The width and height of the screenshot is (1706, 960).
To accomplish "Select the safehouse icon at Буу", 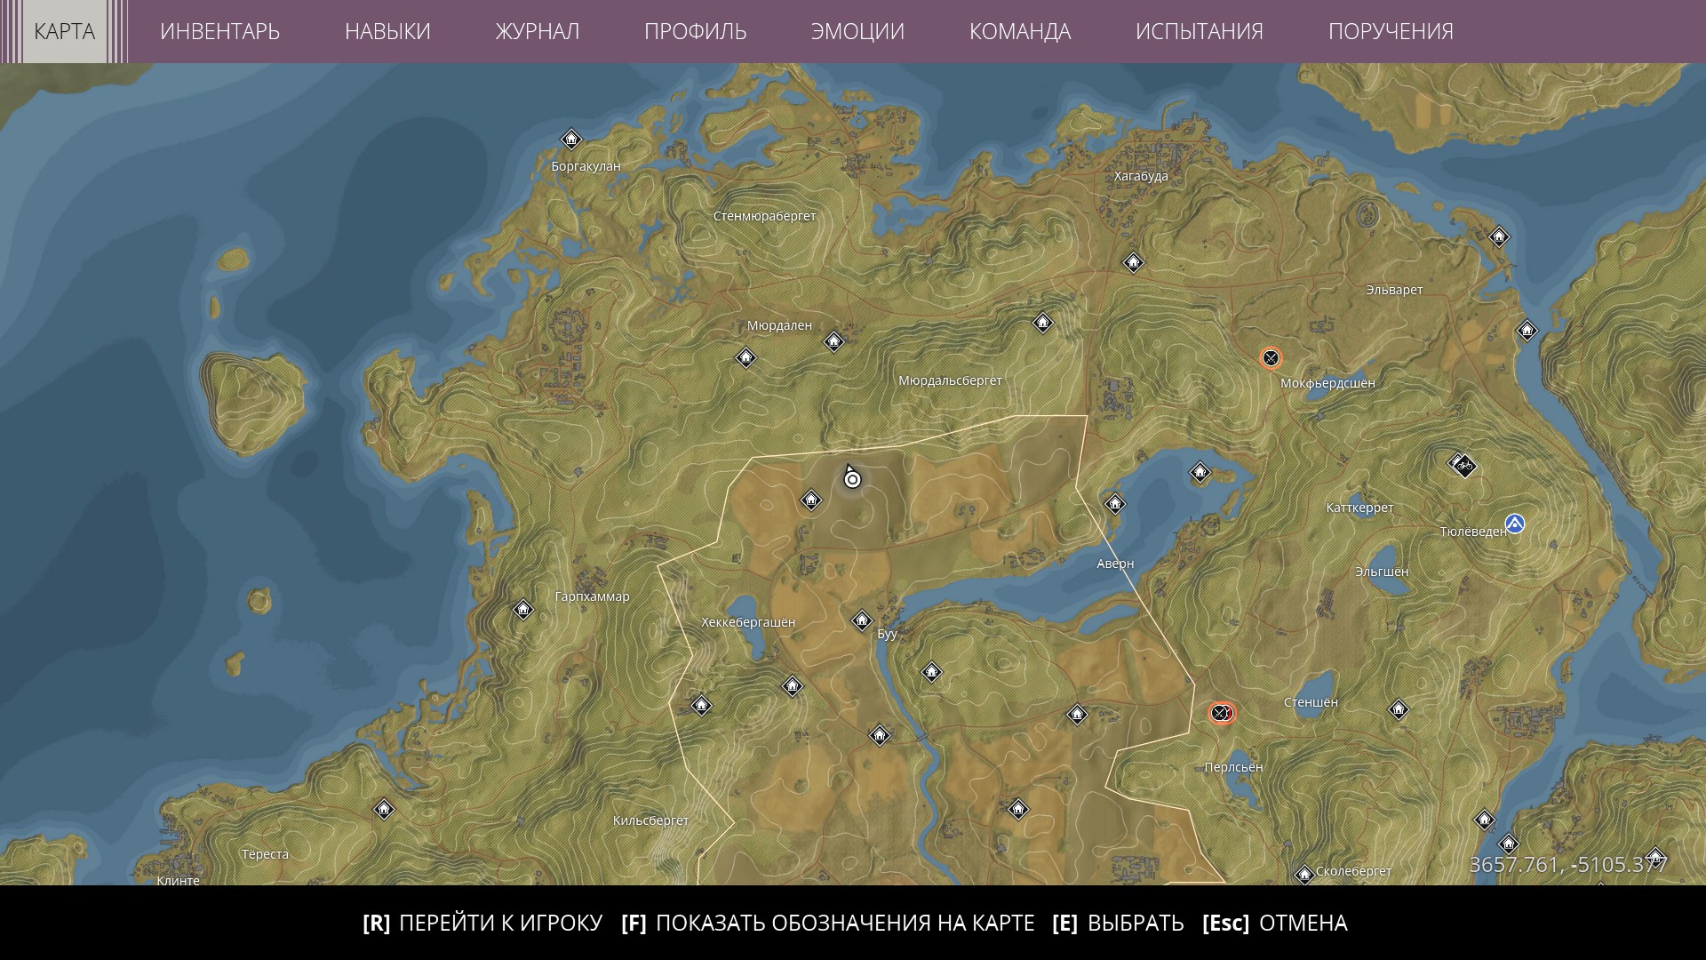I will 862,620.
